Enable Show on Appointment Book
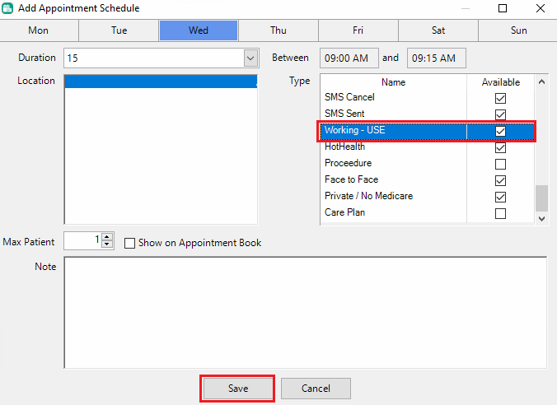 point(130,243)
